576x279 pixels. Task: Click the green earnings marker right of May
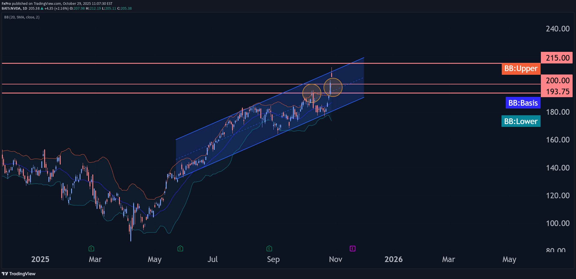180,249
